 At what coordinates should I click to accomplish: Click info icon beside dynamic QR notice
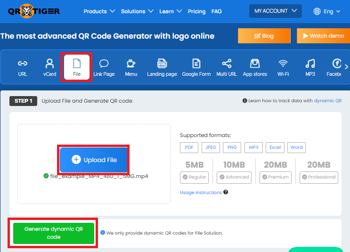coord(103,233)
